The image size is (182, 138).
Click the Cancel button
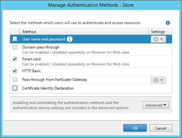[x=160, y=128]
